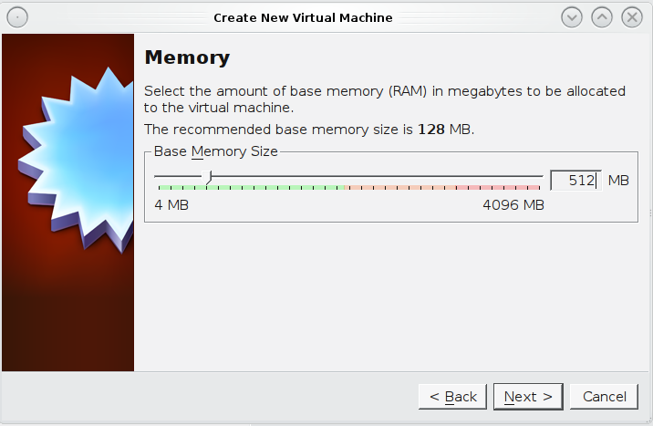Screen dimensions: 653x426
Task: Click the 4096 MB maximum label
Action: [513, 205]
